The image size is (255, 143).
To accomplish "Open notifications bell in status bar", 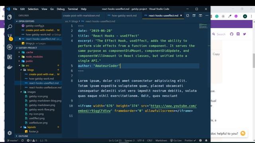I will coord(206,140).
